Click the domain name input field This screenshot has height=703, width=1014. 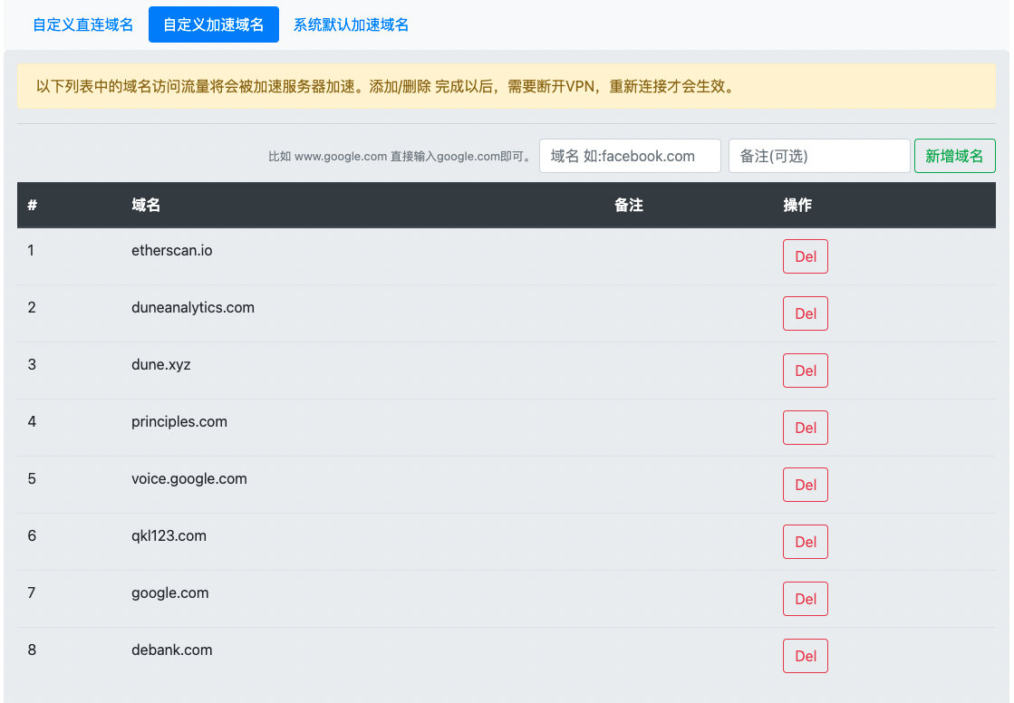pyautogui.click(x=630, y=156)
